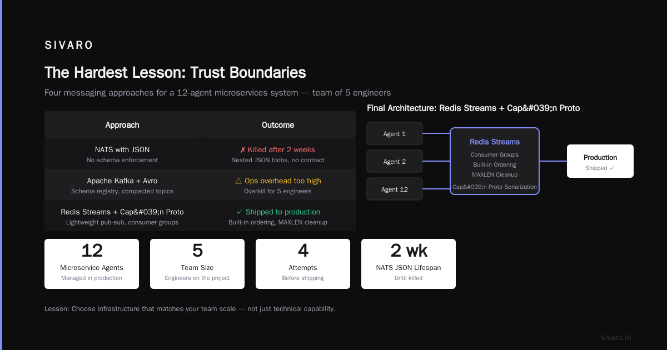Select the 'Outcome' column header

278,125
